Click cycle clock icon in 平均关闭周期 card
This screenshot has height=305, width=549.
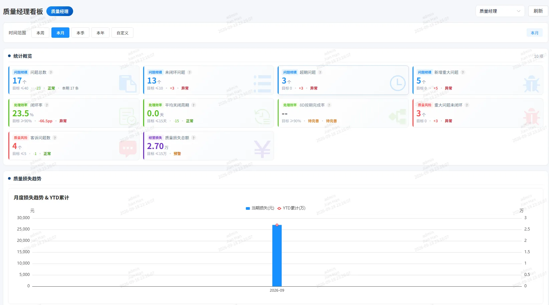[262, 116]
